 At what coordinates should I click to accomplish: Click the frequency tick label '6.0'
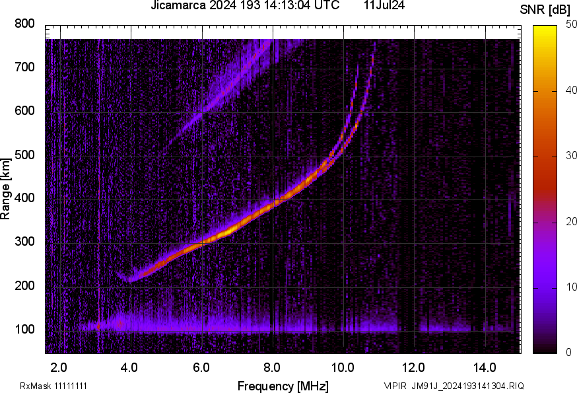pos(201,367)
